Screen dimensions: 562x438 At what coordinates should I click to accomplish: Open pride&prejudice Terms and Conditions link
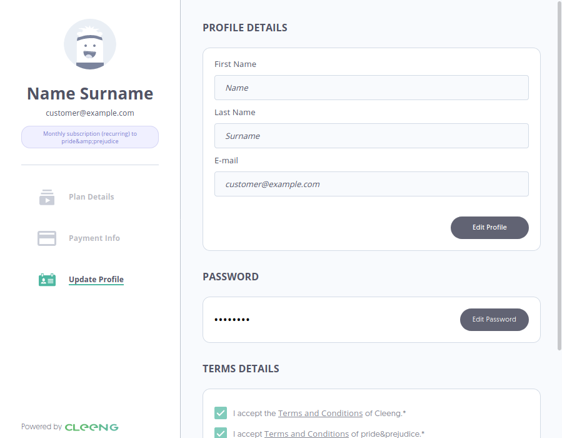click(306, 434)
